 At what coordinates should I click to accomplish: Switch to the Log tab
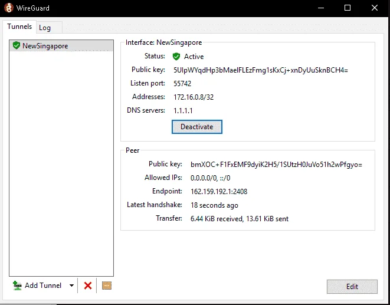pyautogui.click(x=49, y=28)
